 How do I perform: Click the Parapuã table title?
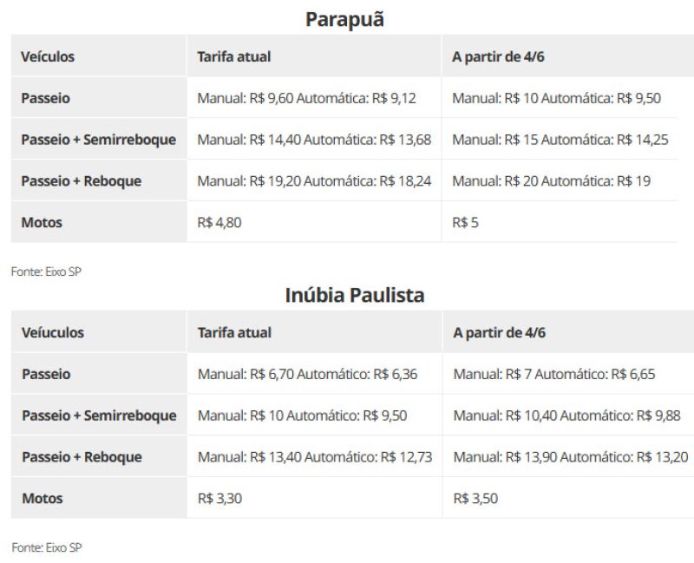(344, 20)
